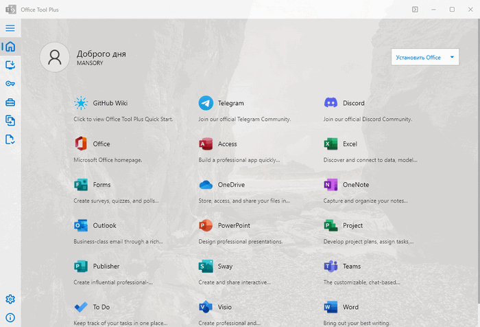Open the GitHub Wiki tile
The image size is (480, 327).
point(110,104)
